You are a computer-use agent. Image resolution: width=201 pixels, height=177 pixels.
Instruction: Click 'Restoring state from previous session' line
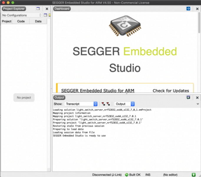tap(79, 126)
